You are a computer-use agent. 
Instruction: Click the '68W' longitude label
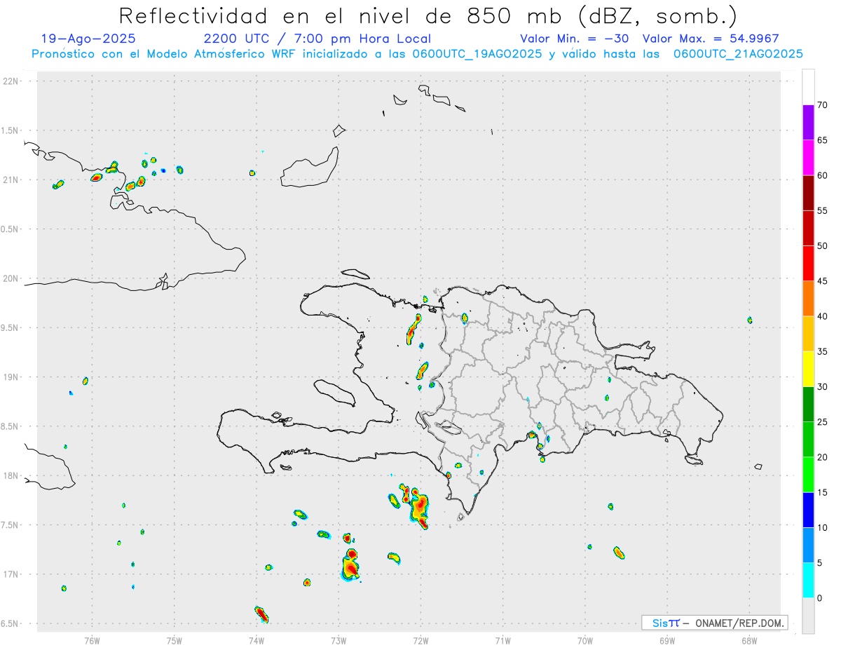pos(749,640)
